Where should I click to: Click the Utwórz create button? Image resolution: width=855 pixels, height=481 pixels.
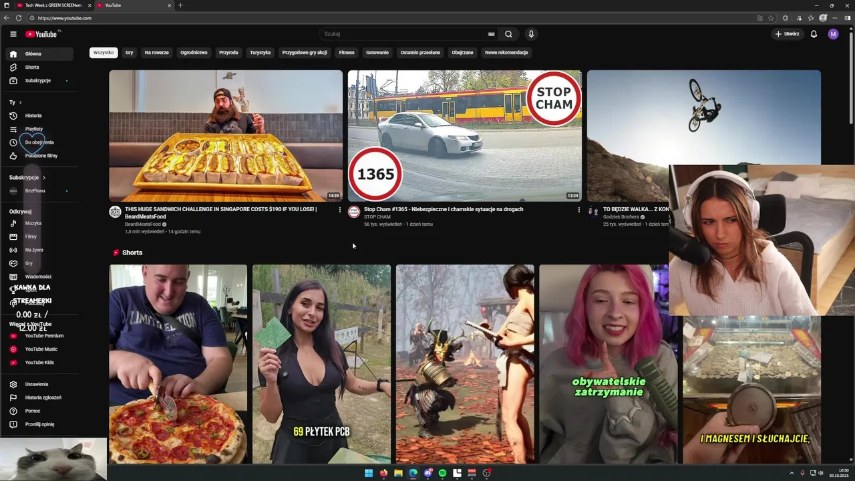pos(787,34)
